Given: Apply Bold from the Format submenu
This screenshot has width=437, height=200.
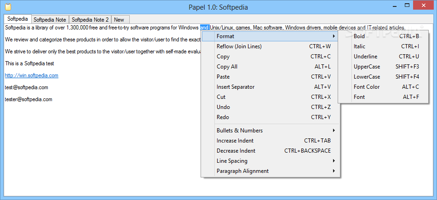Looking at the screenshot, I should [x=383, y=36].
